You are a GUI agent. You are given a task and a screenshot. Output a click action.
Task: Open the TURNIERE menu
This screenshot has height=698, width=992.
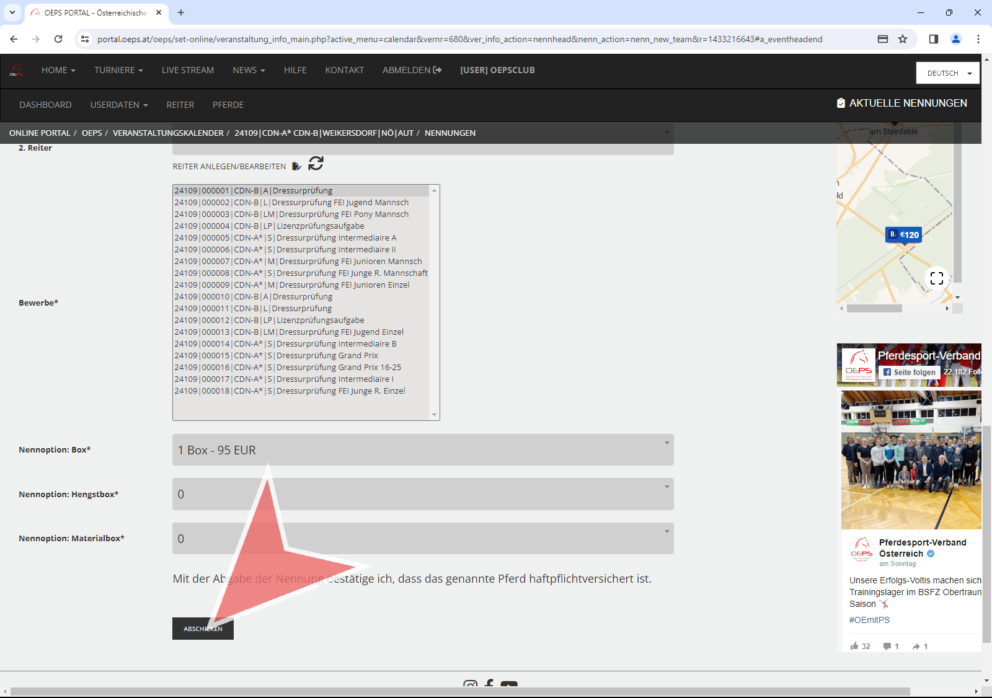(118, 71)
